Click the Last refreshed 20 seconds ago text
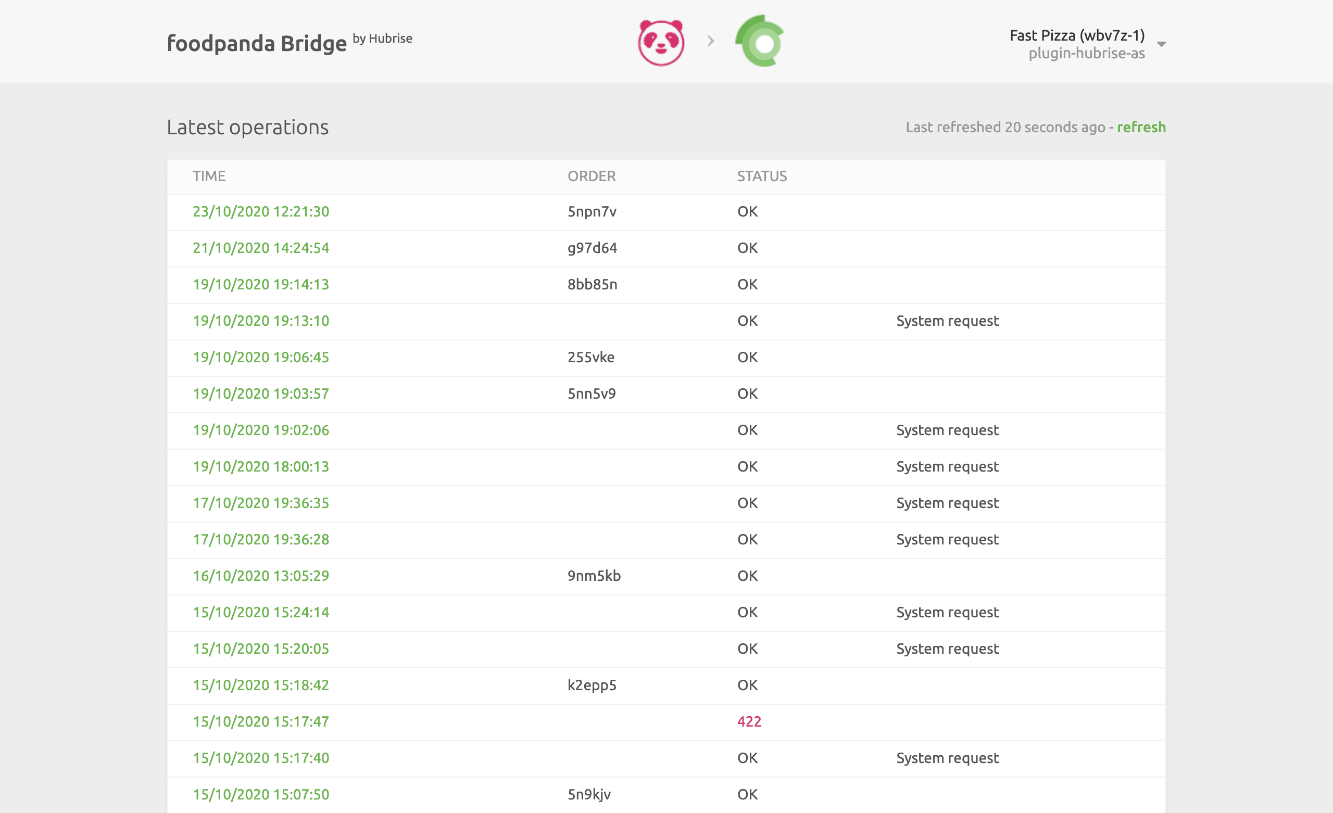Screen dimensions: 1333x813 tap(1005, 126)
